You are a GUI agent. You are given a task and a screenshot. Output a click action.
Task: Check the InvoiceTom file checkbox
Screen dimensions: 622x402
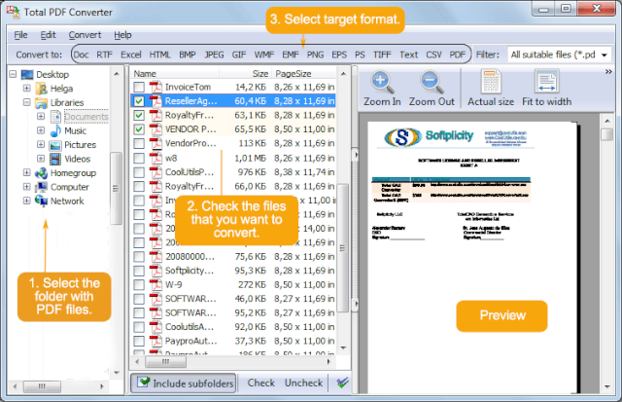(139, 87)
